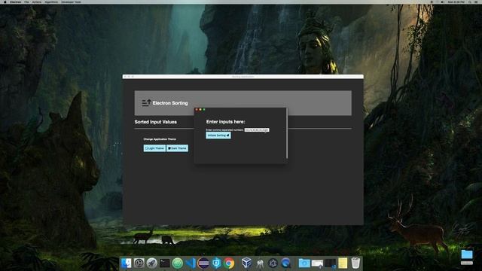Open Keychain Access keys icon in dock

(260, 263)
